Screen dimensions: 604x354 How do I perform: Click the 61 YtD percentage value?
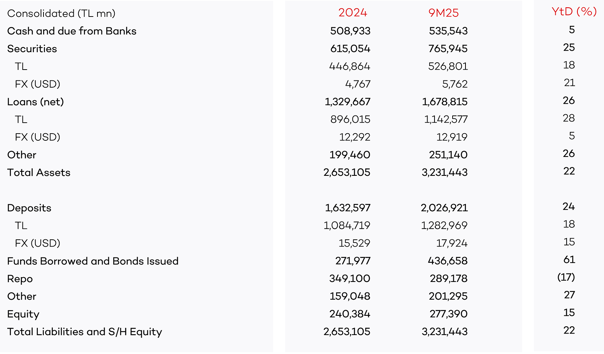coord(569,259)
